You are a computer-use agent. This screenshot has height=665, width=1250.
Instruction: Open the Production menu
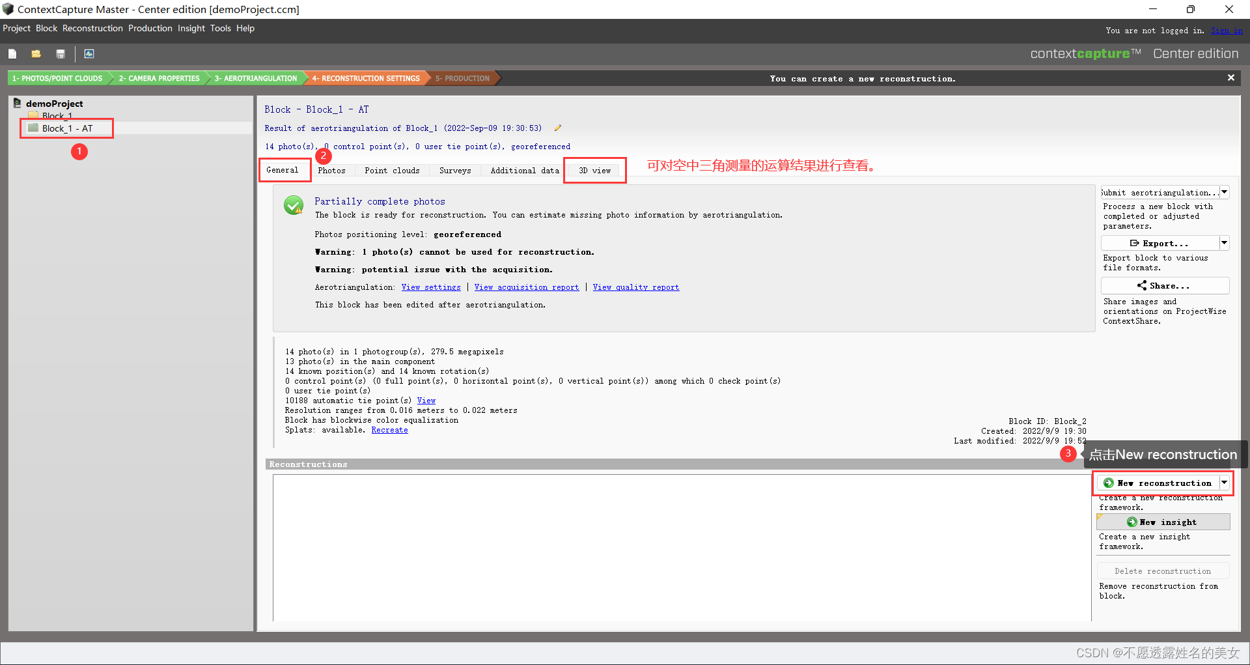click(150, 28)
